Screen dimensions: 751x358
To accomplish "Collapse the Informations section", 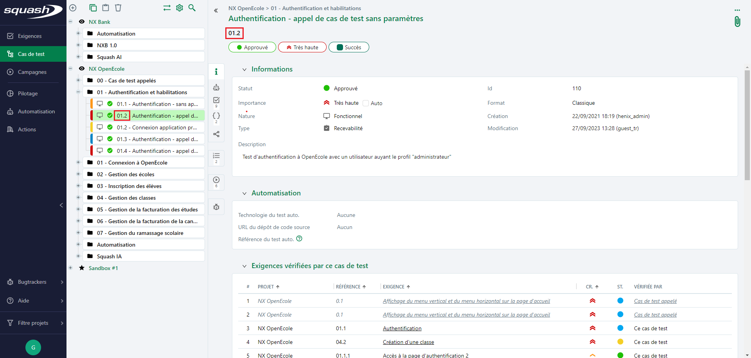I will pyautogui.click(x=244, y=69).
